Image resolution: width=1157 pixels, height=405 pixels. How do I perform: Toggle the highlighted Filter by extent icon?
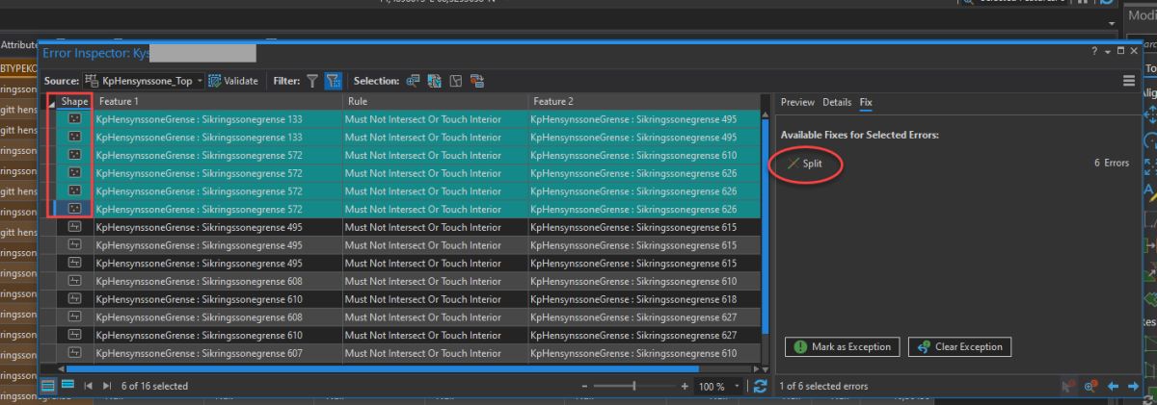333,81
